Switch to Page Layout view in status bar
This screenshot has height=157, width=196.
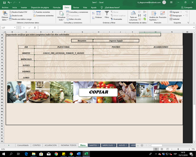pos(162,149)
